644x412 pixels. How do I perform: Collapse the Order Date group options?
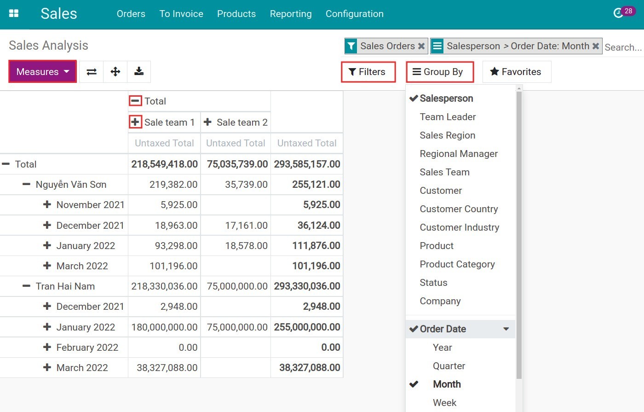click(x=460, y=329)
